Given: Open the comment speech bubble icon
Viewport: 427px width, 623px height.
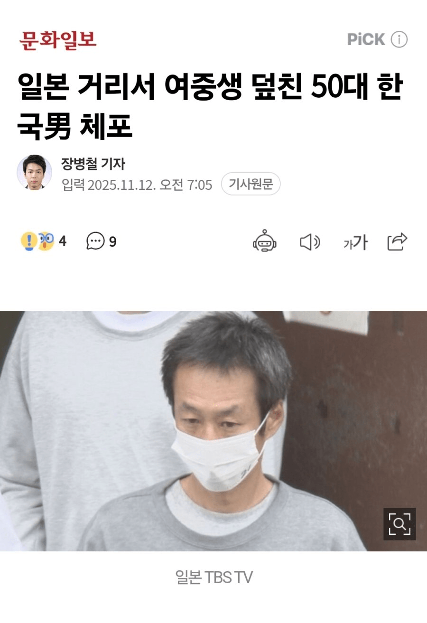Looking at the screenshot, I should point(95,242).
